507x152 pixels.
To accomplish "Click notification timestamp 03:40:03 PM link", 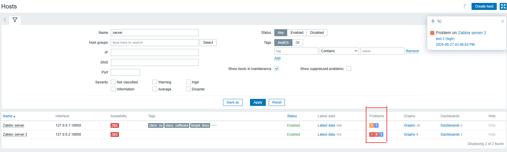I will 455,45.
